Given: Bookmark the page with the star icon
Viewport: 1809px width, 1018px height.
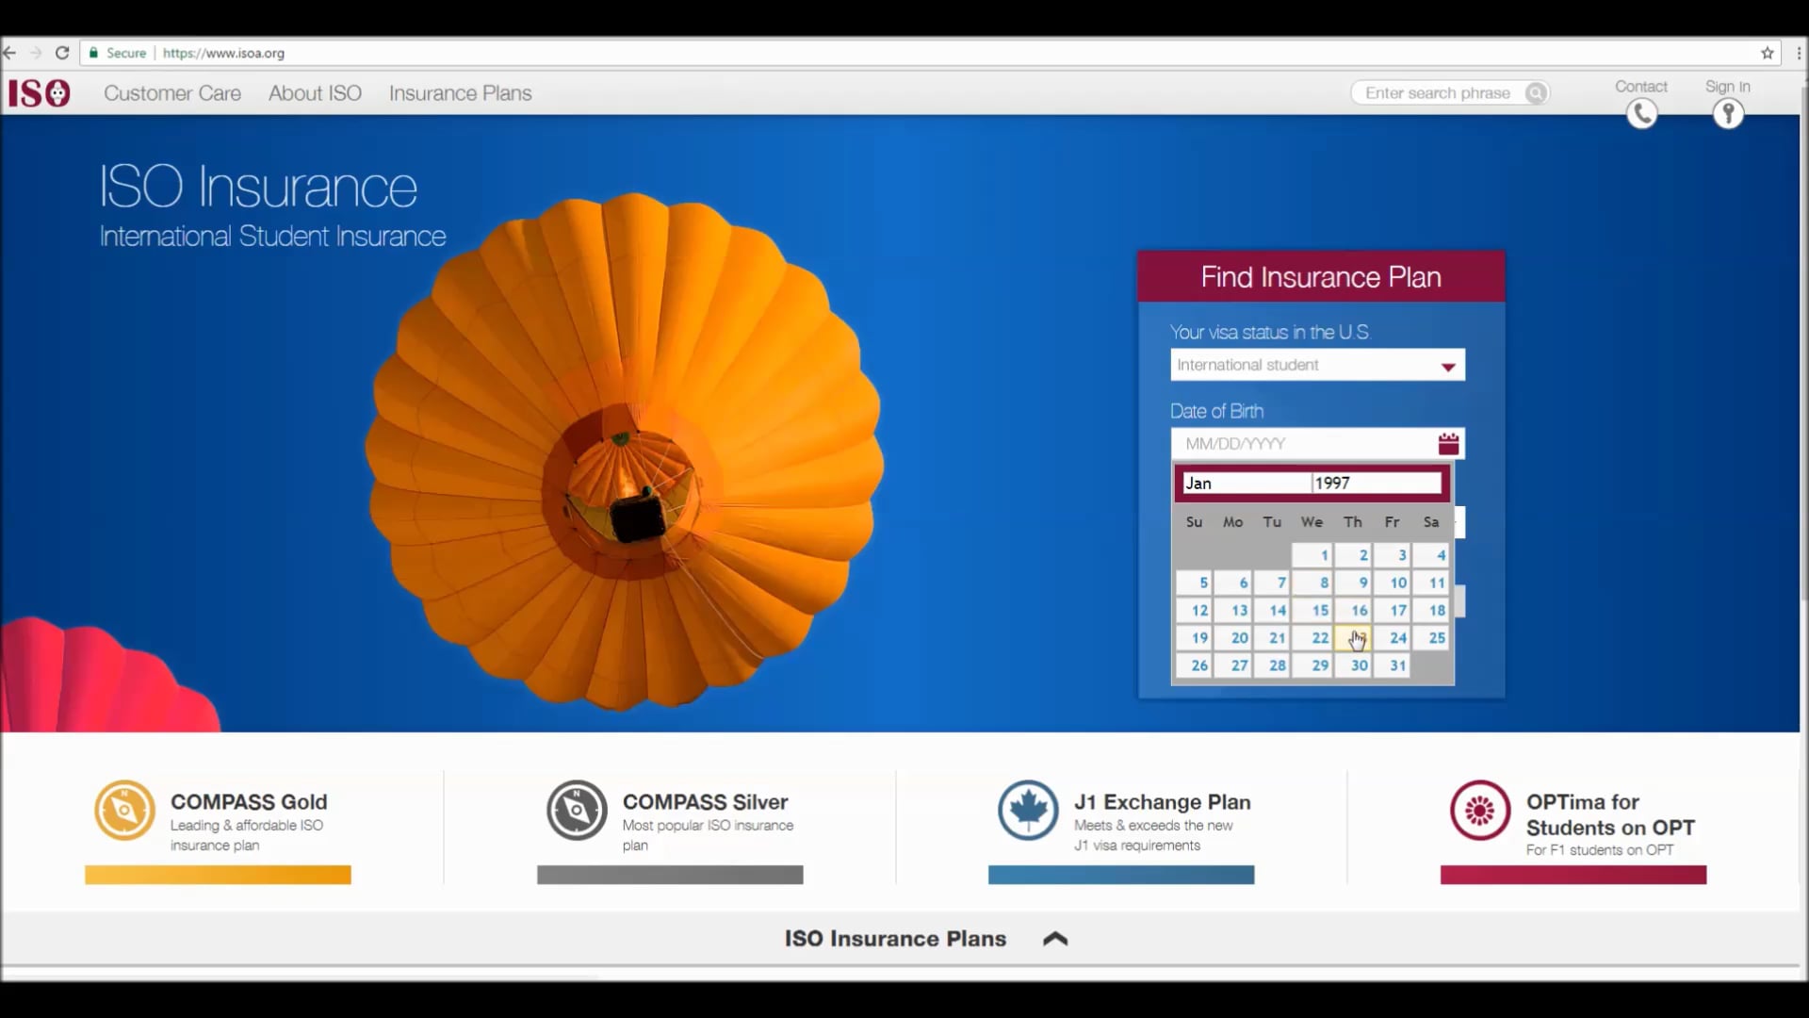Looking at the screenshot, I should click(x=1768, y=53).
